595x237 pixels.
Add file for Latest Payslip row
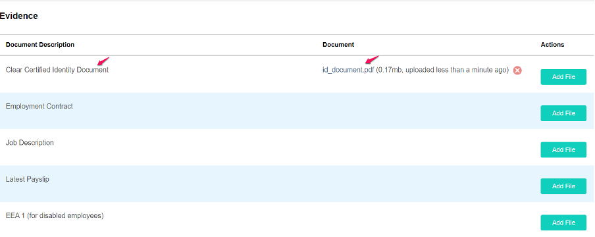[x=563, y=186]
